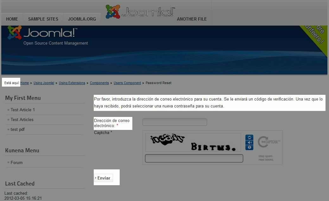Refresh the reCAPTCHA challenge
The image size is (329, 201).
click(249, 137)
